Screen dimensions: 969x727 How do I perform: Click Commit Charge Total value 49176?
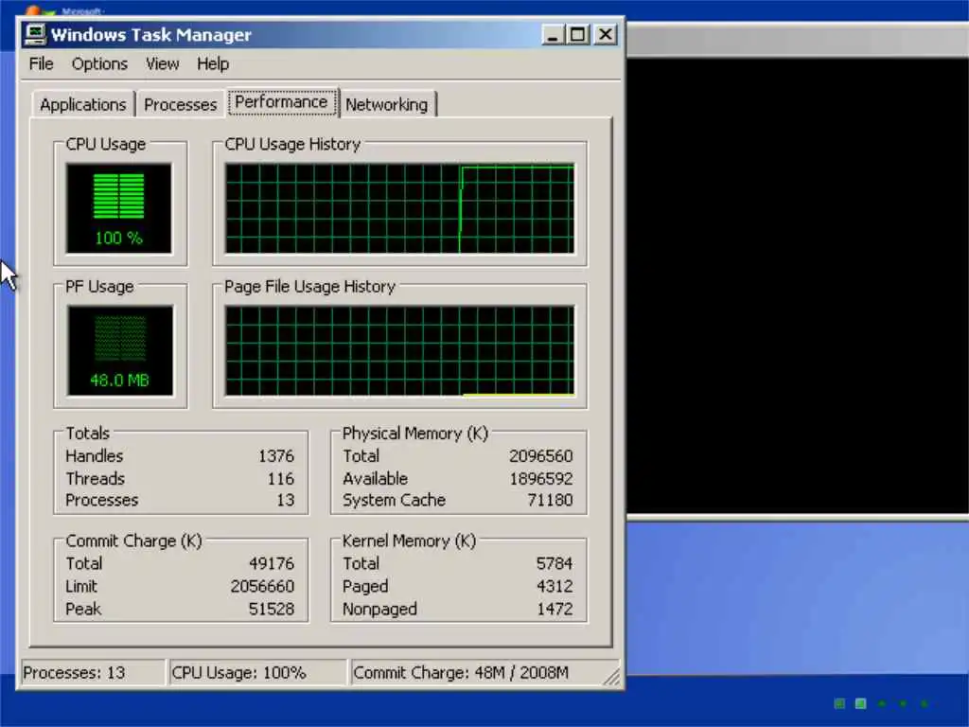(272, 564)
